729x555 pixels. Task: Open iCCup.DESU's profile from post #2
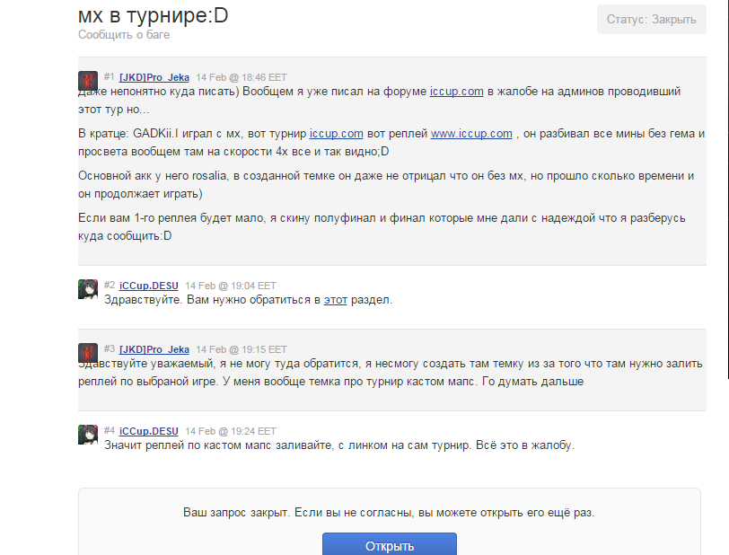coord(149,285)
